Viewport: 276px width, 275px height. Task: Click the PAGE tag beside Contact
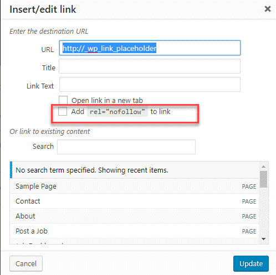pos(249,201)
